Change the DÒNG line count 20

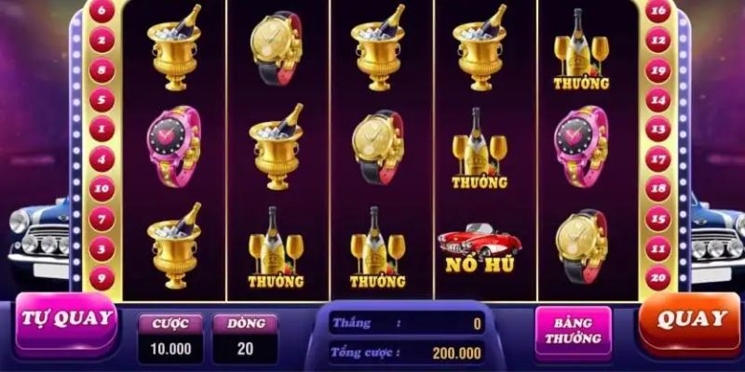pos(245,349)
